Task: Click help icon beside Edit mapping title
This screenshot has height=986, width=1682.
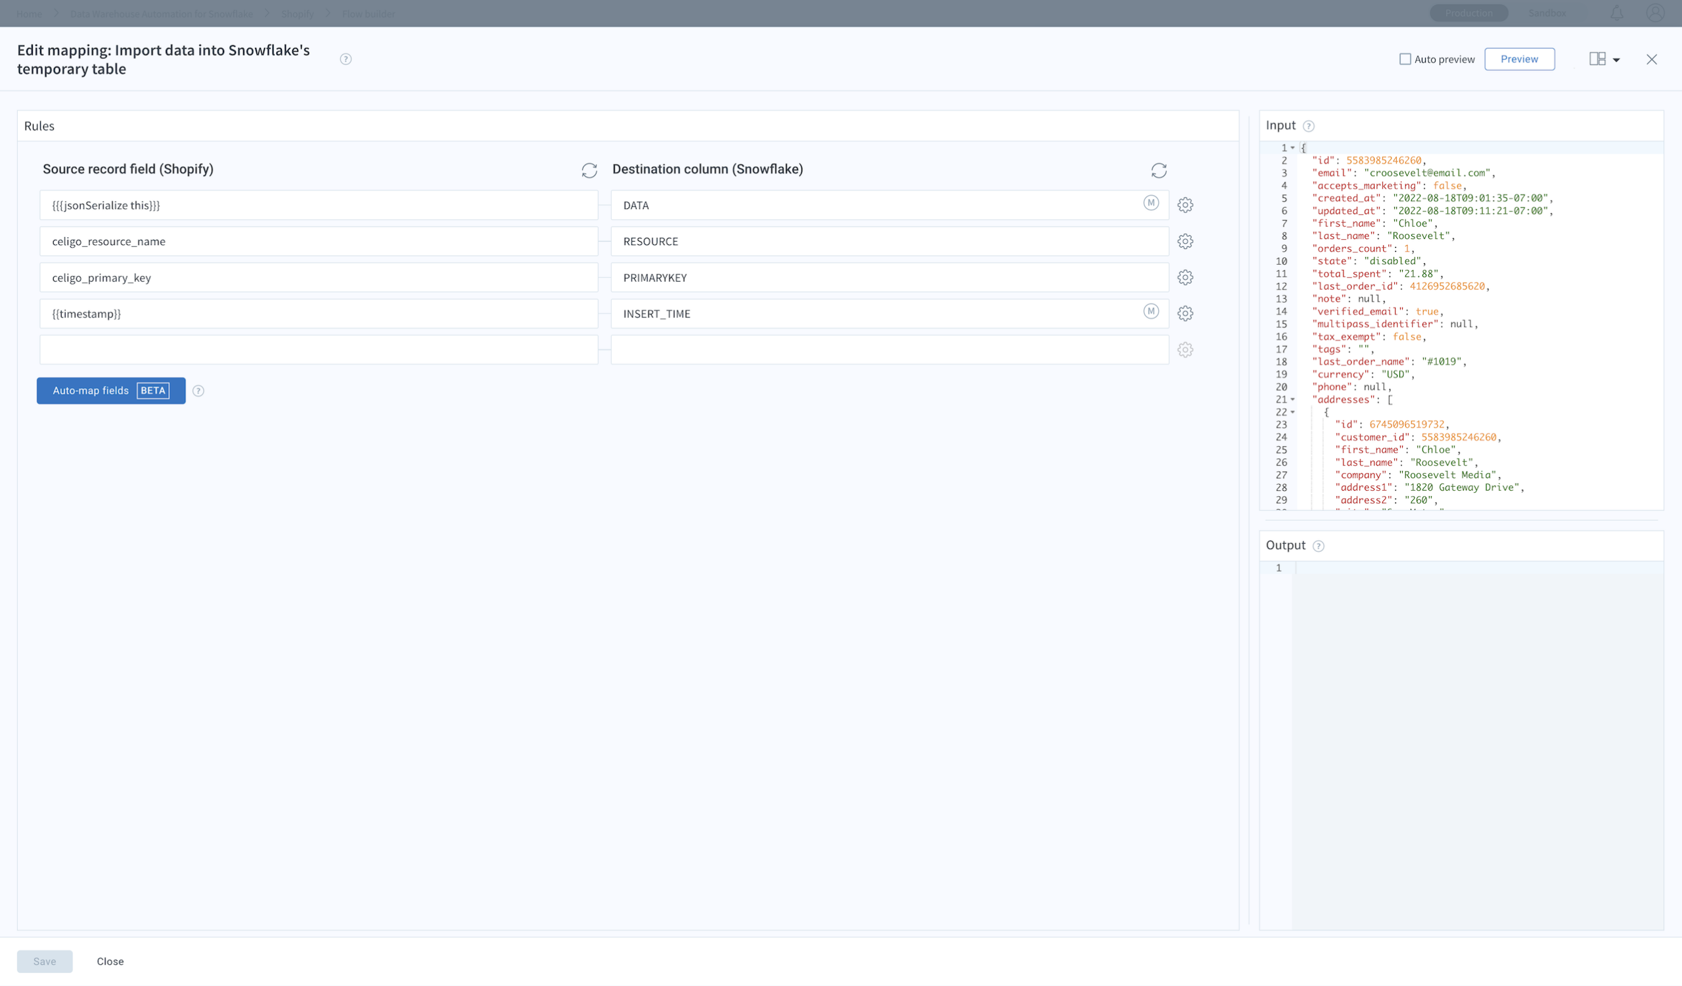Action: 346,59
